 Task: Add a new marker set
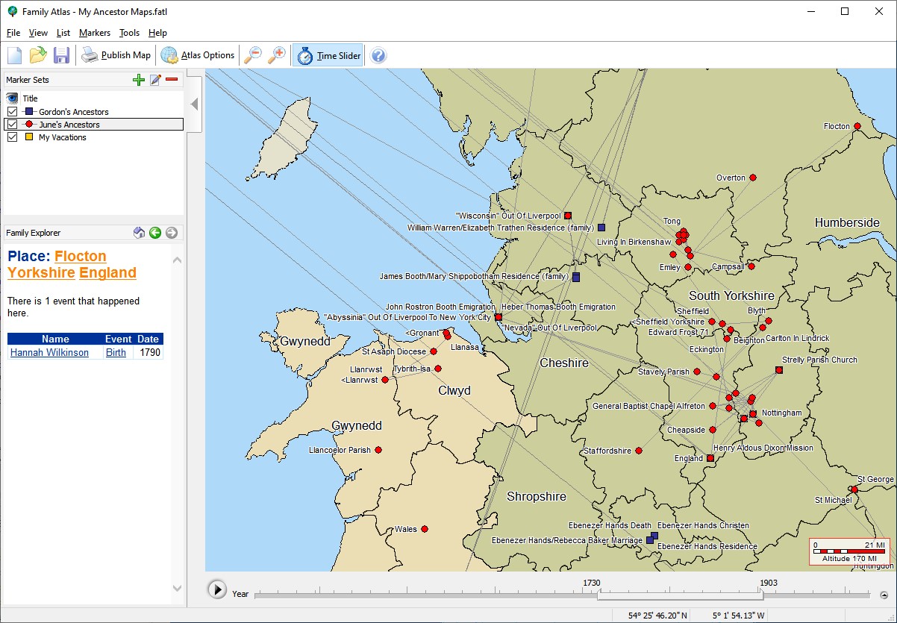[138, 80]
